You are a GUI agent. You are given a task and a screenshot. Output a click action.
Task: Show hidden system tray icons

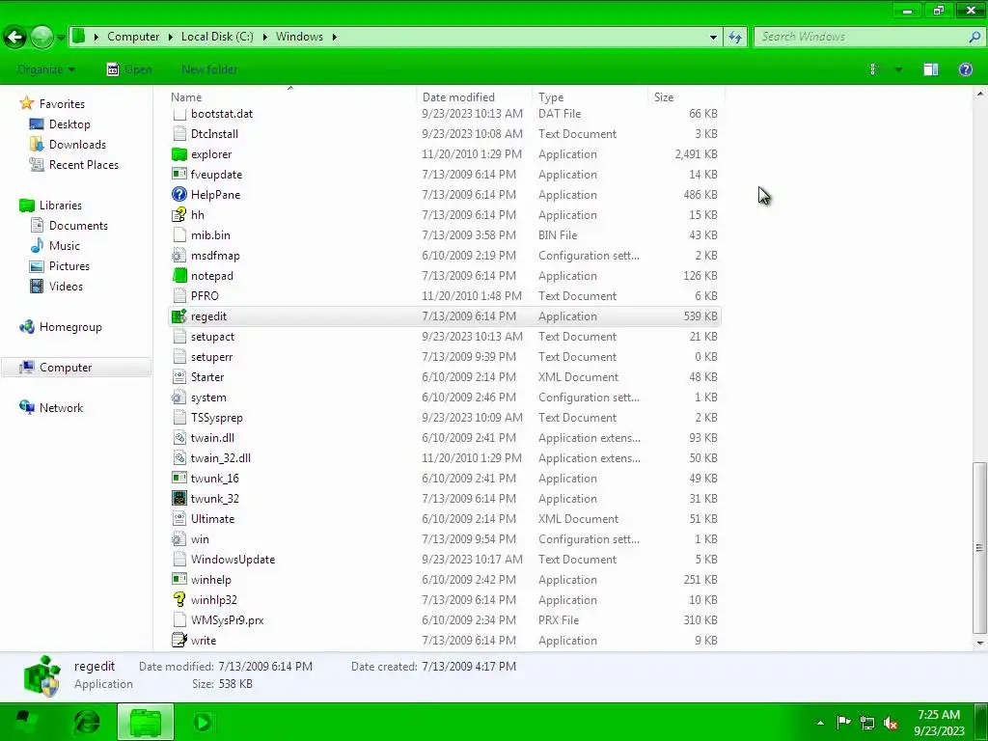coord(820,723)
